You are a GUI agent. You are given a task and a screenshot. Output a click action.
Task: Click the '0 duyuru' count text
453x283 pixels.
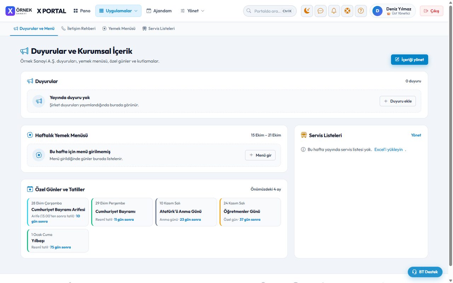tap(413, 81)
